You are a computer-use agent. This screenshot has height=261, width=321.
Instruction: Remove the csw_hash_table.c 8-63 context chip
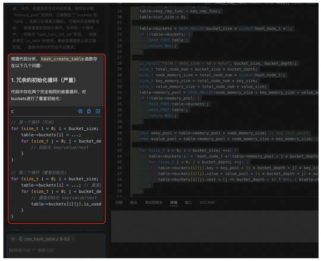pyautogui.click(x=73, y=239)
